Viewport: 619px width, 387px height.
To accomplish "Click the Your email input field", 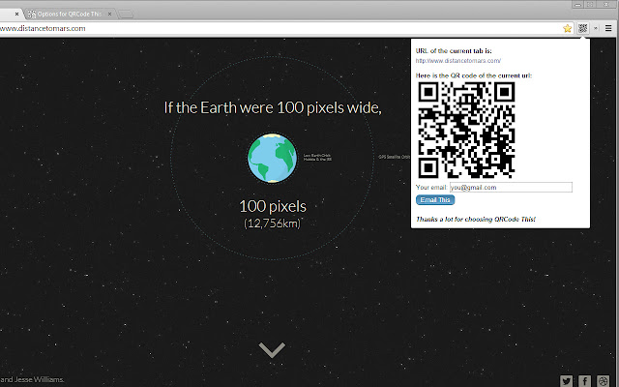I will click(x=511, y=187).
